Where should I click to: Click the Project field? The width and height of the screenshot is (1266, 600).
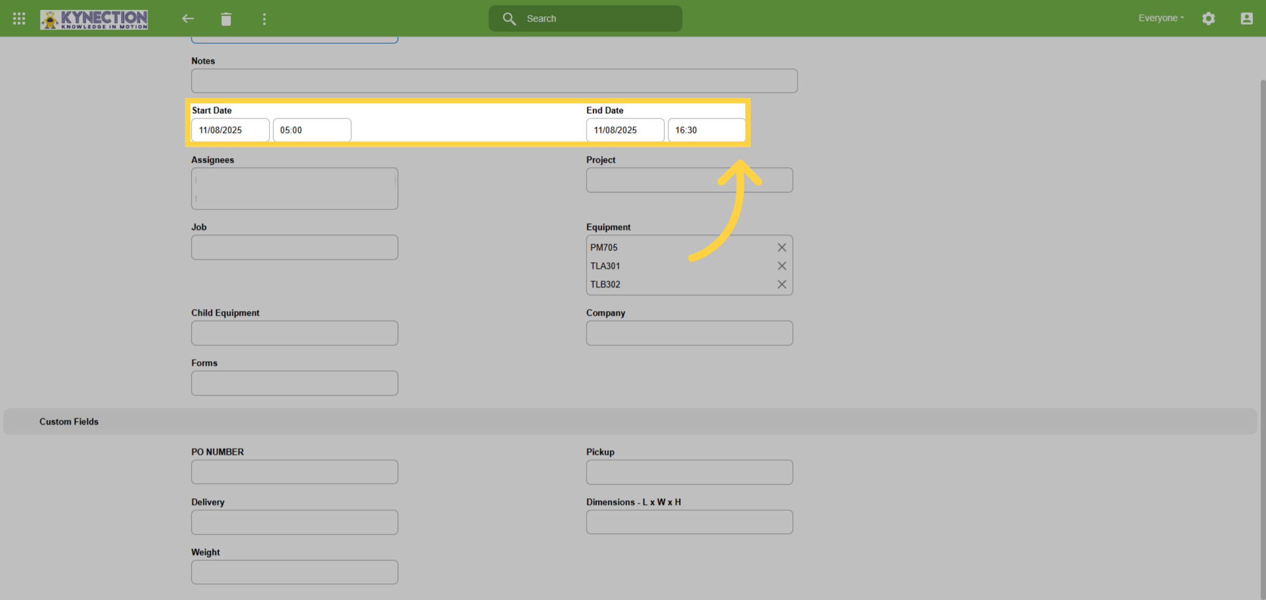[689, 180]
